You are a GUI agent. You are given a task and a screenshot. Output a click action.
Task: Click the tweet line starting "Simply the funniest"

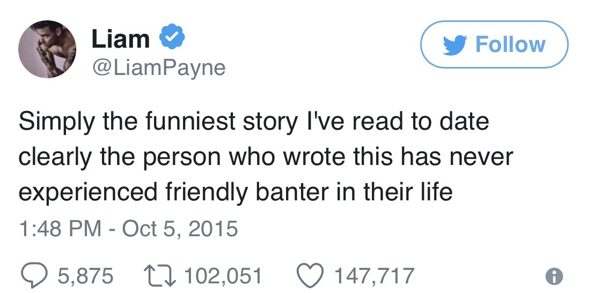pyautogui.click(x=254, y=122)
